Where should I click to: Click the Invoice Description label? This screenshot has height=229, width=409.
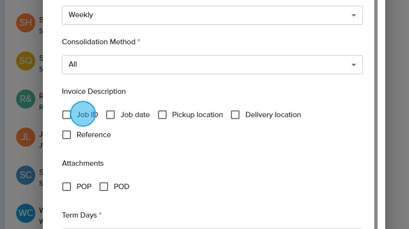pos(94,91)
